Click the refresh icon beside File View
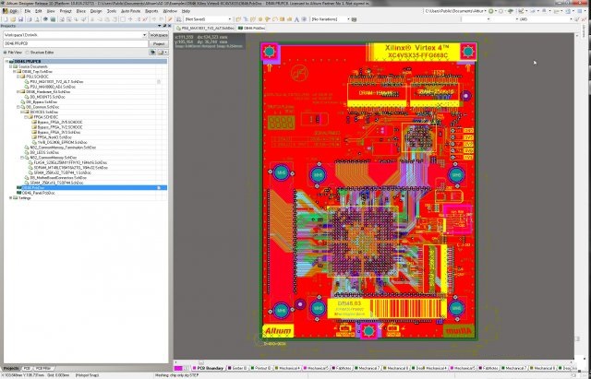 [x=152, y=53]
